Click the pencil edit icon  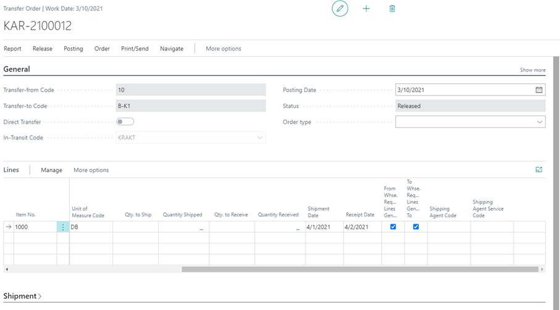pyautogui.click(x=340, y=9)
